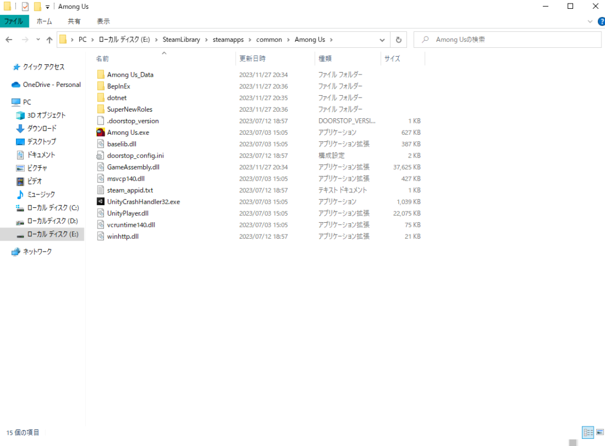Switch to large icons view in status bar
Image resolution: width=605 pixels, height=446 pixels.
599,432
